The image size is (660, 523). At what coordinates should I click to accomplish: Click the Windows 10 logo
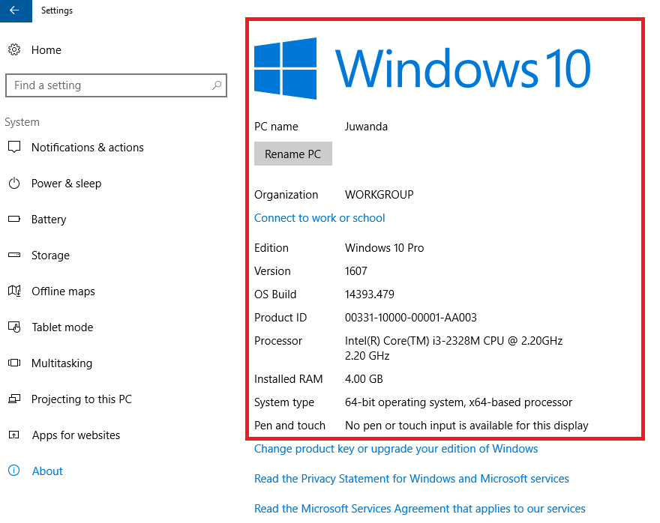coord(286,68)
